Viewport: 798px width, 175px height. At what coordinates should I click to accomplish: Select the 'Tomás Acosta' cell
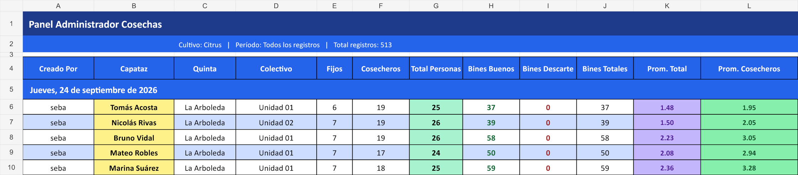pos(134,107)
